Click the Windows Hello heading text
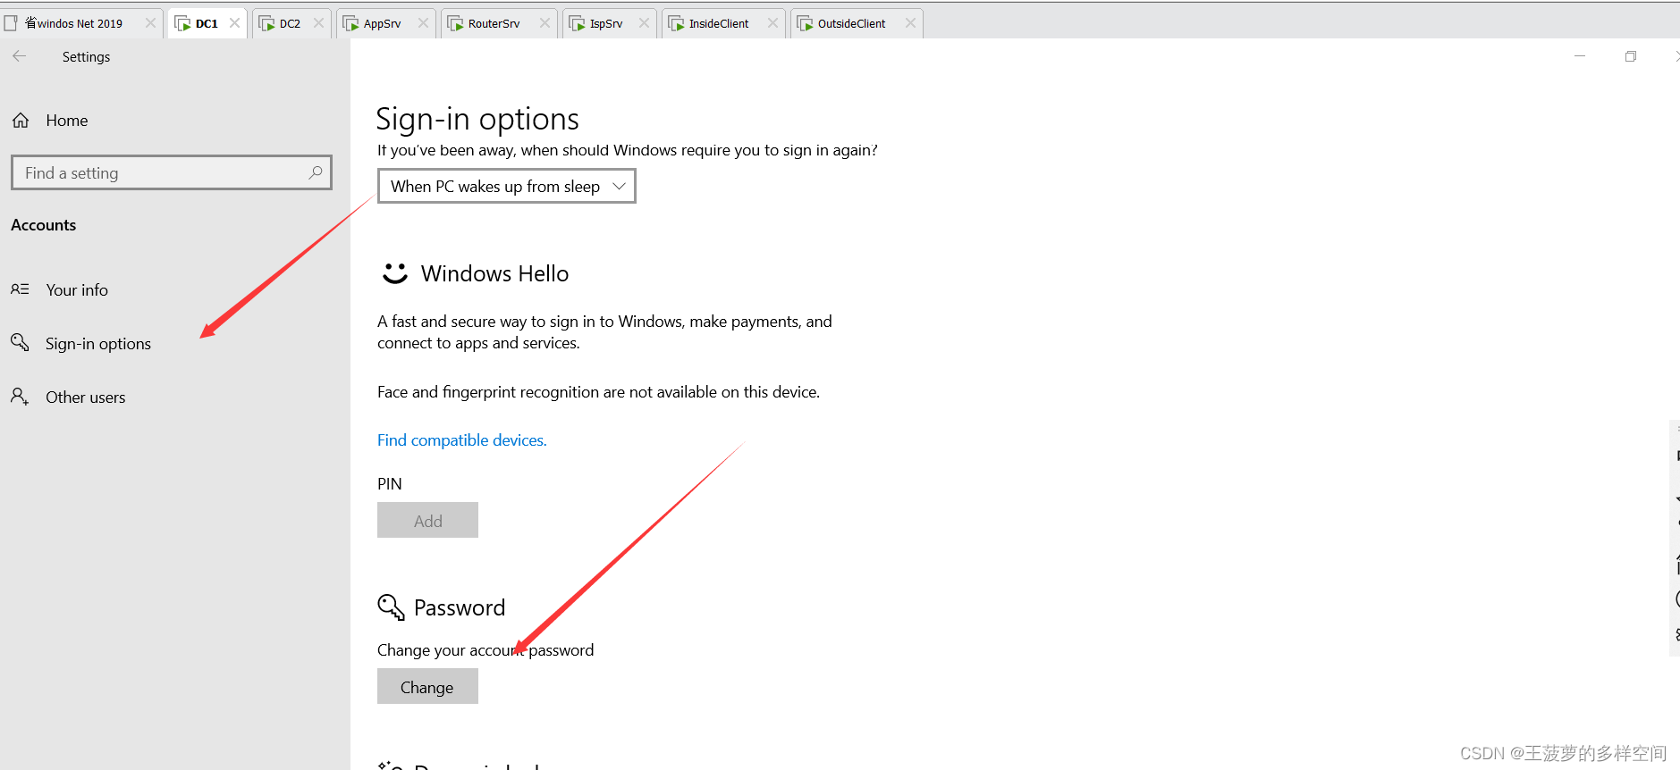 point(494,273)
